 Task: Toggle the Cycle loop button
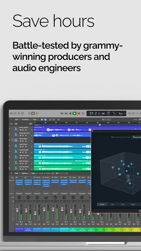(x=83, y=113)
